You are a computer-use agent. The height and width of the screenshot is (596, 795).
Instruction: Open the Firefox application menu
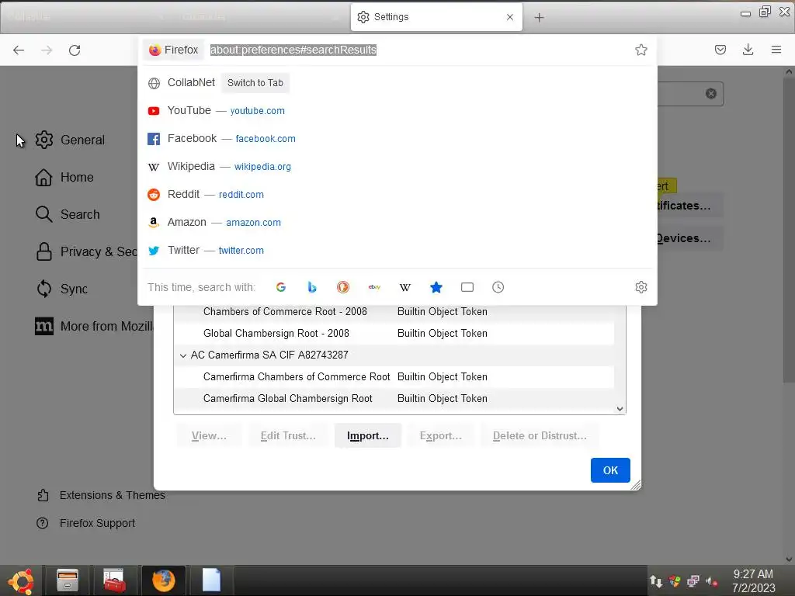(776, 50)
